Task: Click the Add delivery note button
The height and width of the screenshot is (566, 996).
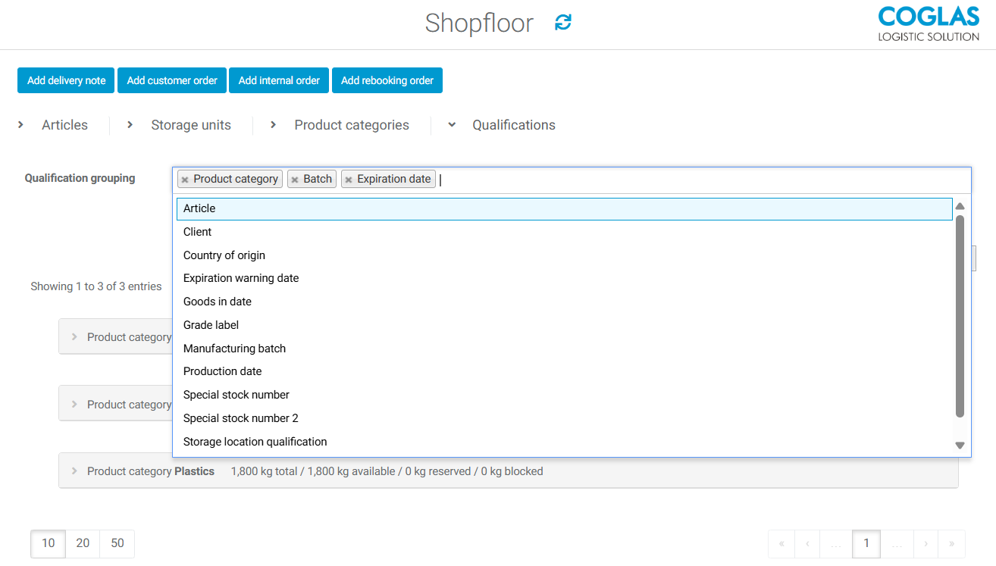Action: [x=66, y=80]
